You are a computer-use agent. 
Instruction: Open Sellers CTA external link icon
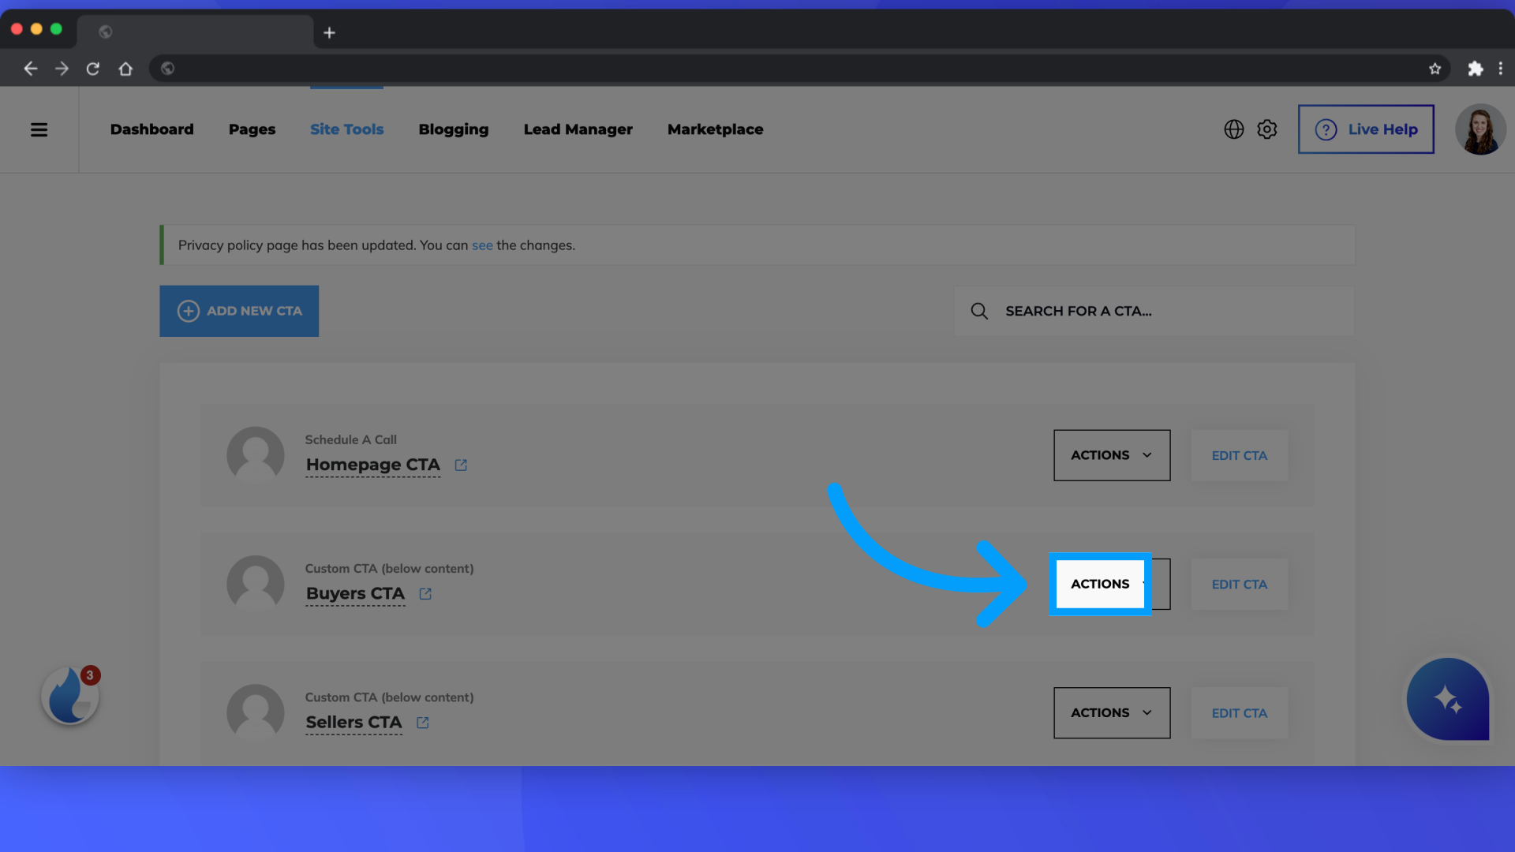coord(423,723)
